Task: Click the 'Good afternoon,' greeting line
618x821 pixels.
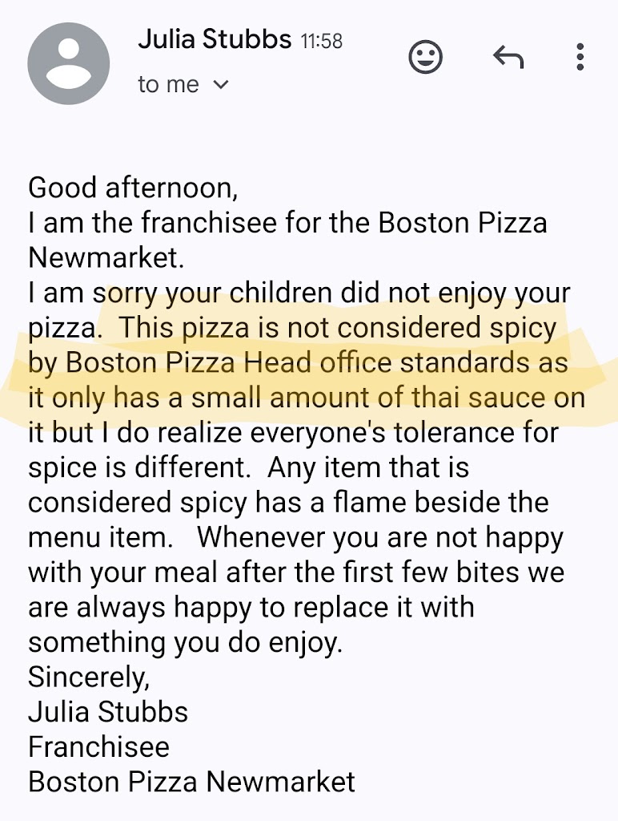Action: (134, 188)
